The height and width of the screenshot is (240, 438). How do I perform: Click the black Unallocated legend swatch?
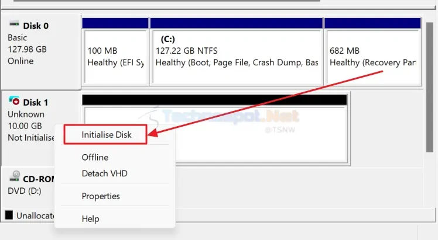point(9,215)
